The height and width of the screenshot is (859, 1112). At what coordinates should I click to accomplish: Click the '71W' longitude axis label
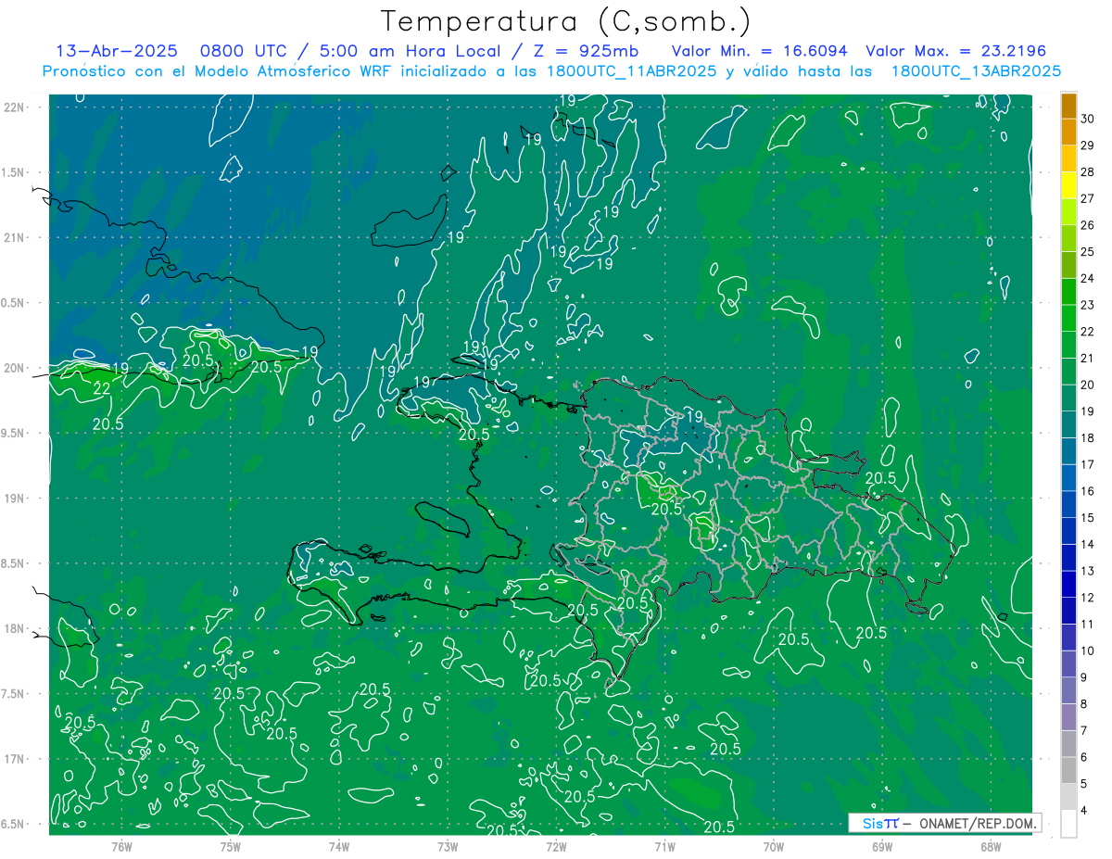[664, 846]
